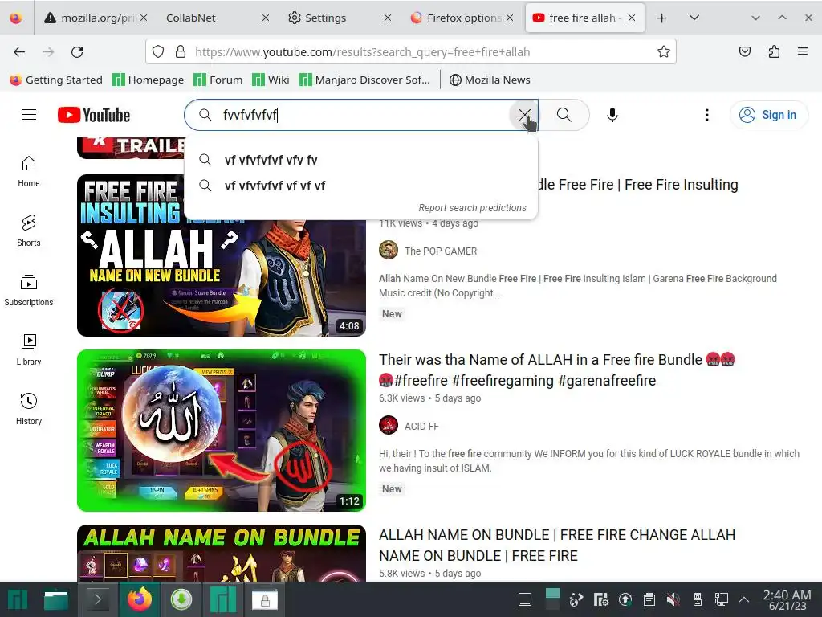Viewport: 822px width, 617px height.
Task: Select suggestion 'vf vfvfvfvf vfv fv'
Action: point(361,160)
